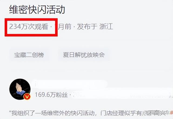This screenshot has height=119, width=173.
Task: Open the praying hands profile avatar
Action: tap(20, 89)
